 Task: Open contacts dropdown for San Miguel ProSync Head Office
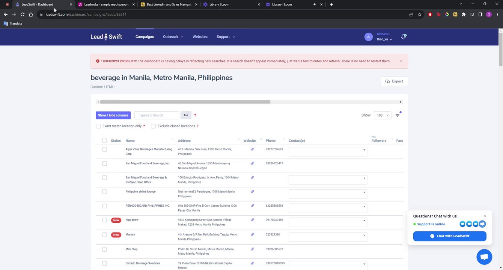coord(328,180)
